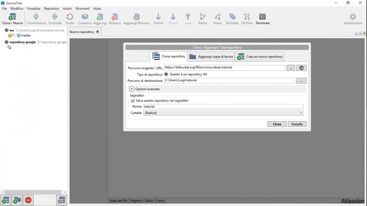
Task: Select the repository google bookmark
Action: [36, 42]
